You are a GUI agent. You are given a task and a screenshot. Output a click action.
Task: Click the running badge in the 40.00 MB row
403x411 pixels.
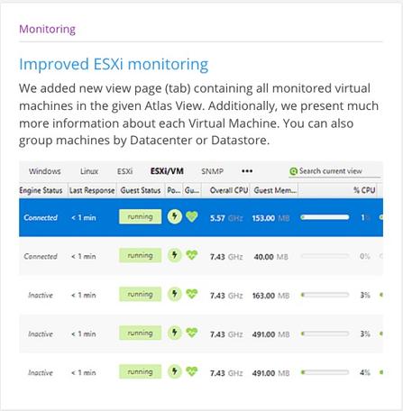[x=140, y=255]
